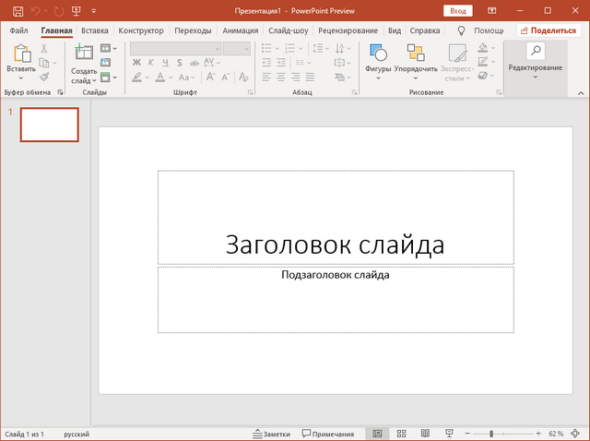Open the Notes (Заметки) pane
The width and height of the screenshot is (590, 441).
pyautogui.click(x=271, y=434)
